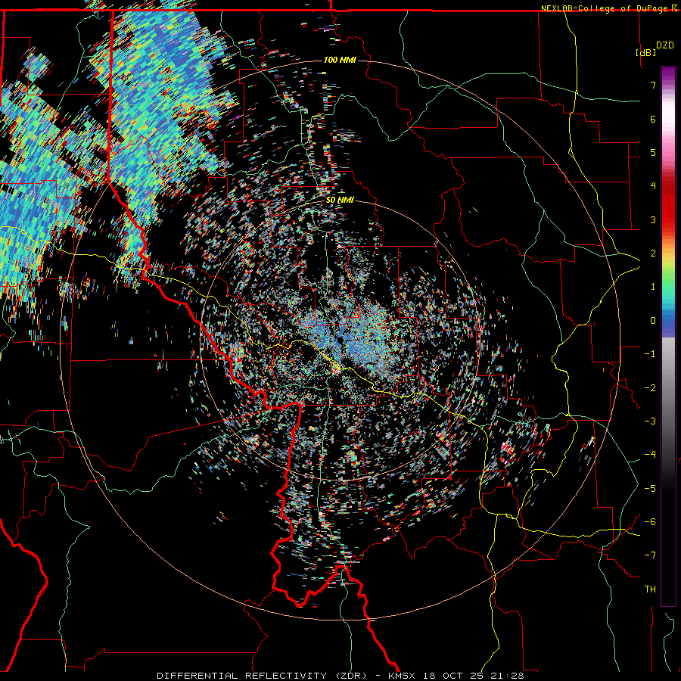Image resolution: width=681 pixels, height=681 pixels.
Task: Click the value -7 on the color scale
Action: [x=650, y=555]
